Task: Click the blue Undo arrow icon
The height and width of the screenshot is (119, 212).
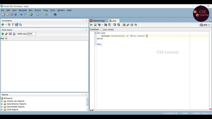Action: coord(21,15)
